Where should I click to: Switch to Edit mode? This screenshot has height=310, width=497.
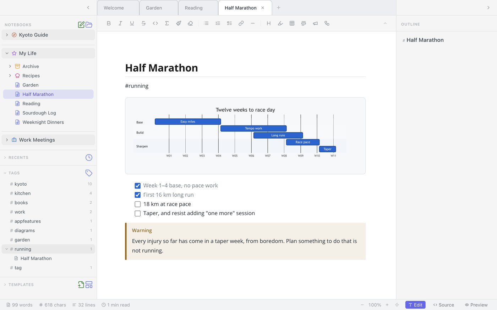coord(415,305)
